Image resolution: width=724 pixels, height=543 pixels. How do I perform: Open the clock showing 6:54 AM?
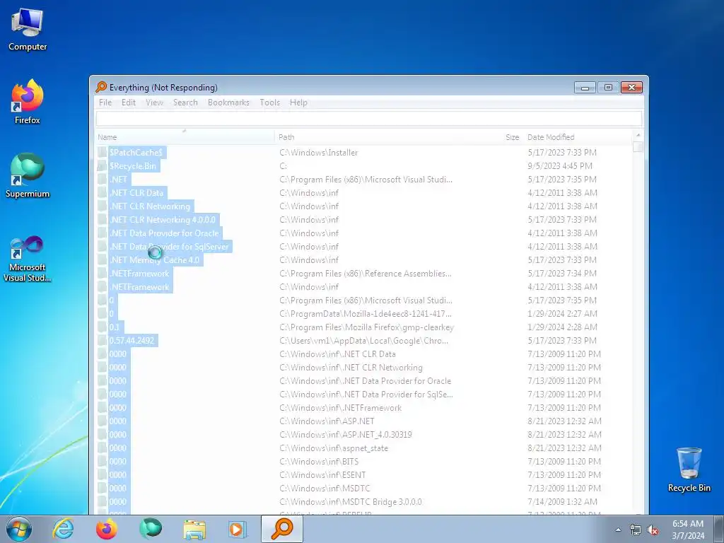pos(688,530)
